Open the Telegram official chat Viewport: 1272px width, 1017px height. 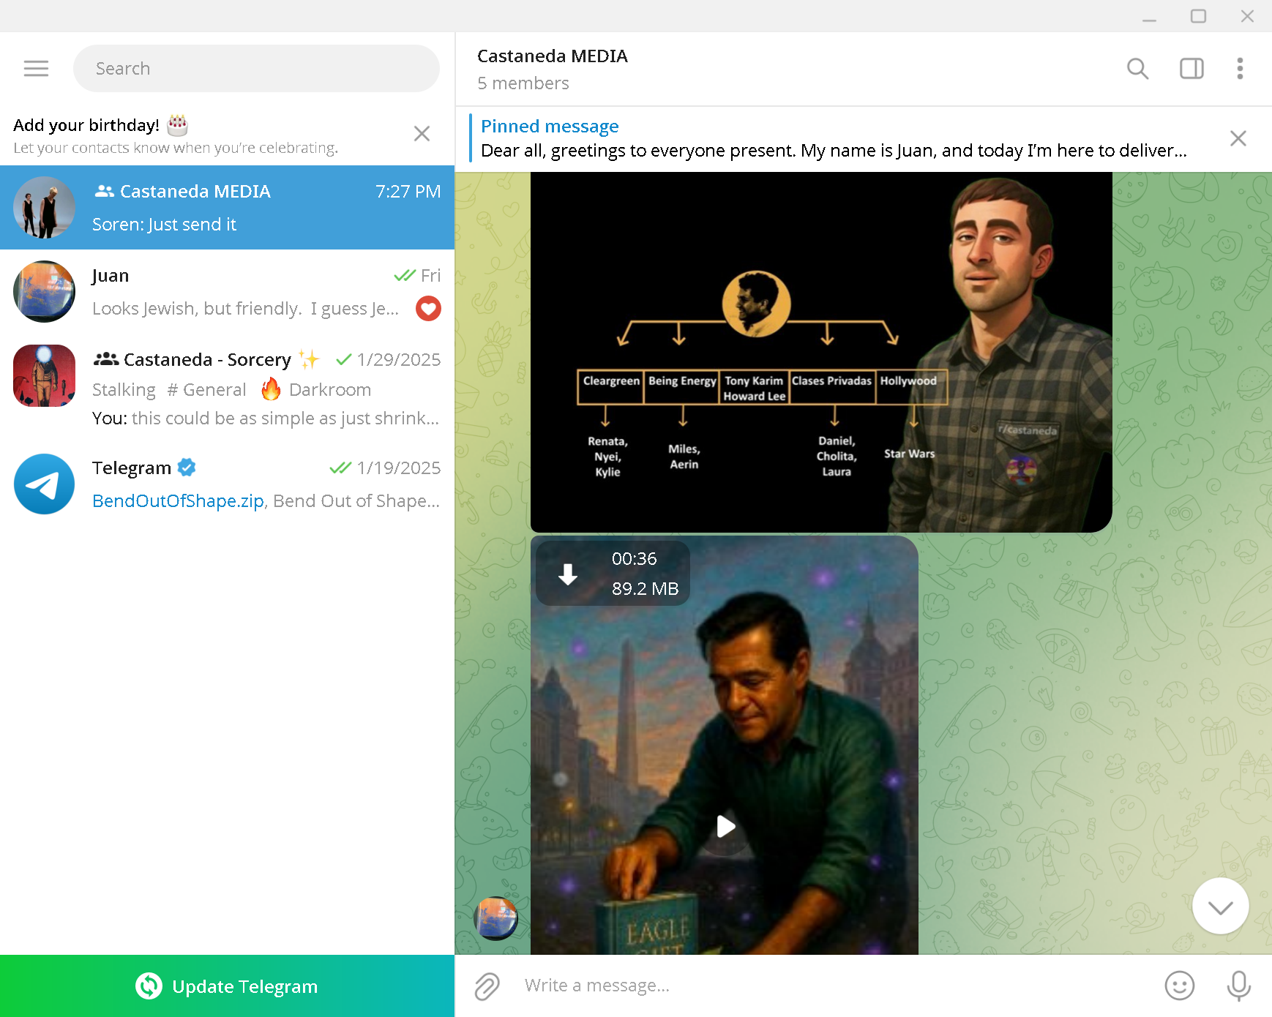[227, 484]
